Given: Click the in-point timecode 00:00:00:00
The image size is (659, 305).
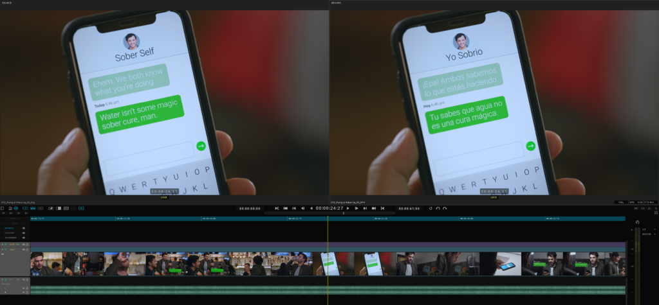Looking at the screenshot, I should click(250, 209).
